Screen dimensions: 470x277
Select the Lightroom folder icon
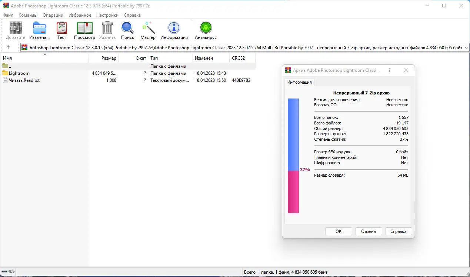point(5,73)
